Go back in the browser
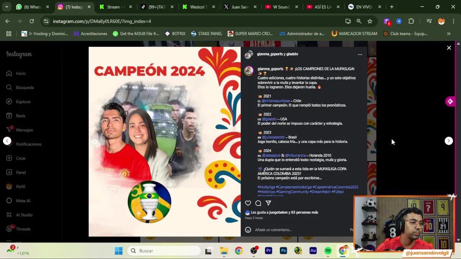The width and height of the screenshot is (461, 259). click(8, 21)
